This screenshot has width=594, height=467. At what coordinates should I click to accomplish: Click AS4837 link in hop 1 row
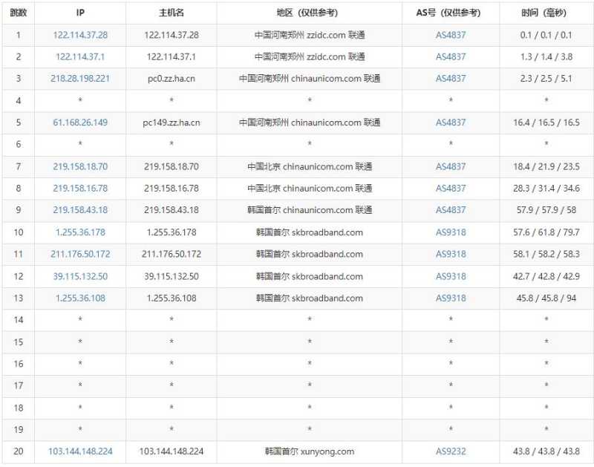[451, 35]
